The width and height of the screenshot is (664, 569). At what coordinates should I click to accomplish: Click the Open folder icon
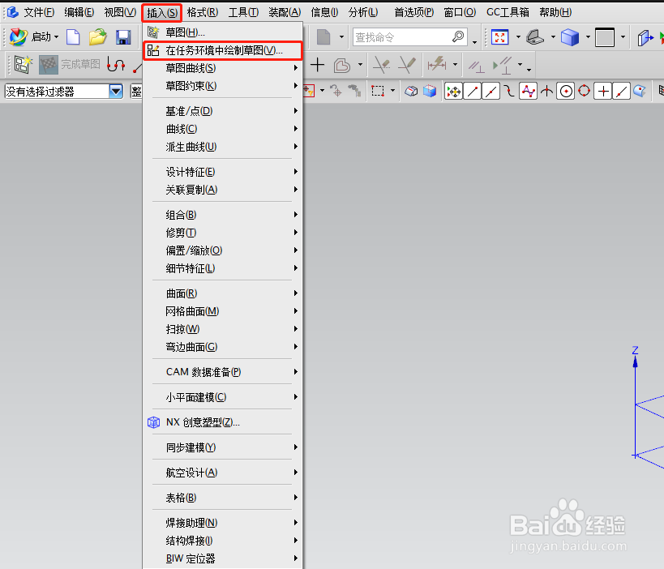[x=98, y=37]
